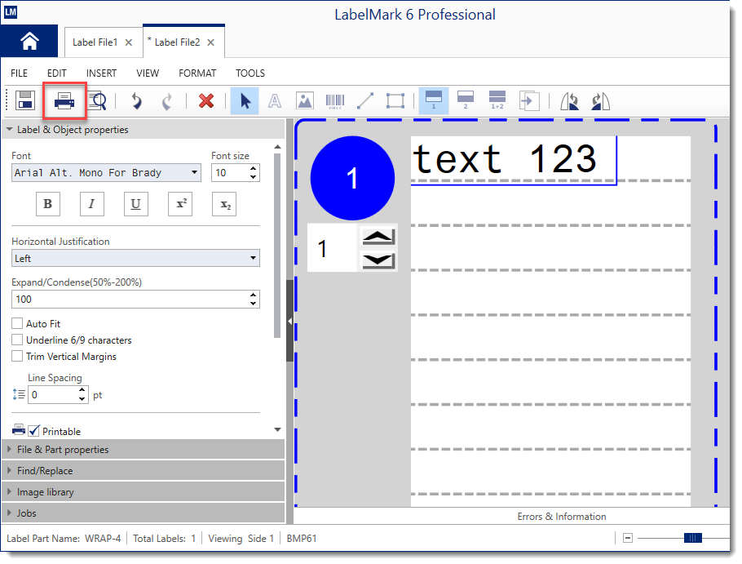Check Underline 6/9 characters option

(17, 340)
